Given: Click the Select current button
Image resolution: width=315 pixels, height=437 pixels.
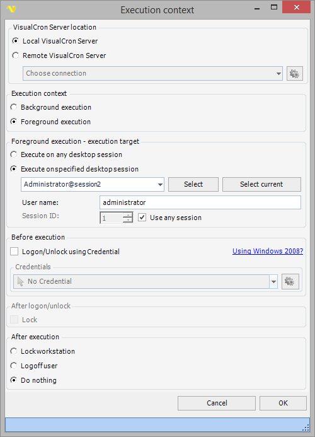Looking at the screenshot, I should (261, 184).
